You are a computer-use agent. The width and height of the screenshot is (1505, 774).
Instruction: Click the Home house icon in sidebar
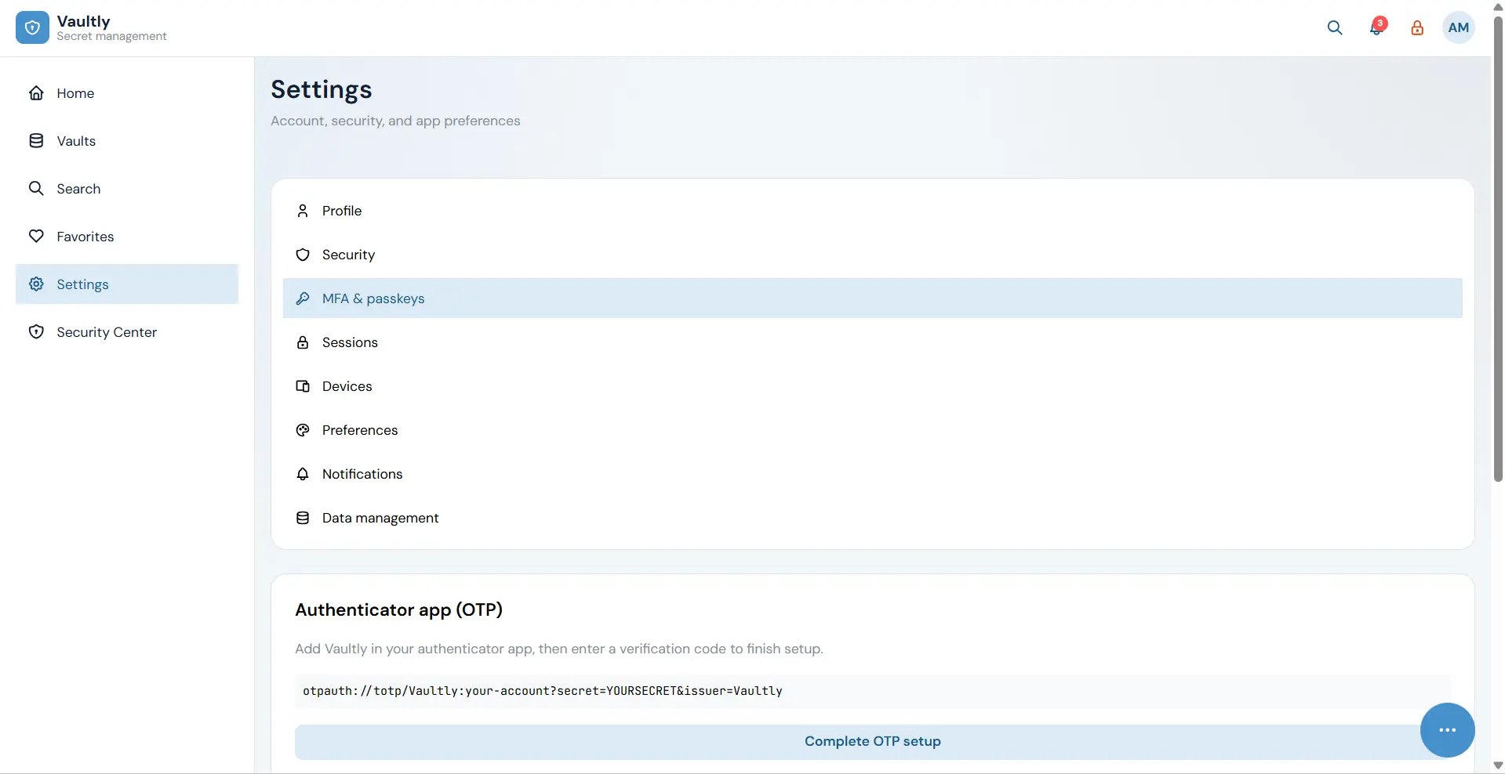[x=36, y=93]
